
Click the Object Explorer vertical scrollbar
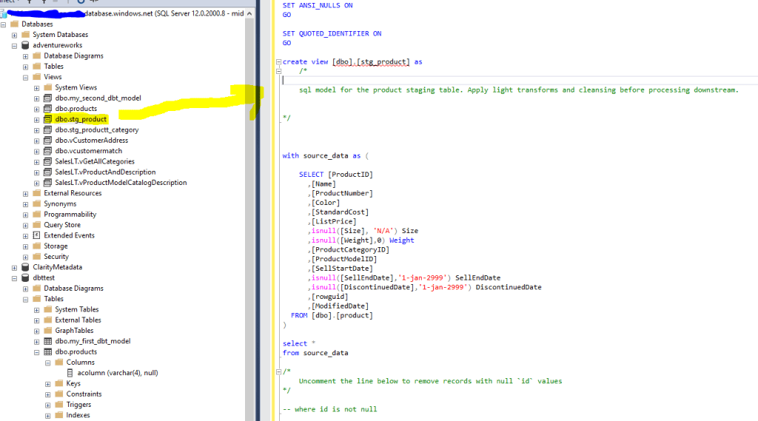[252, 222]
